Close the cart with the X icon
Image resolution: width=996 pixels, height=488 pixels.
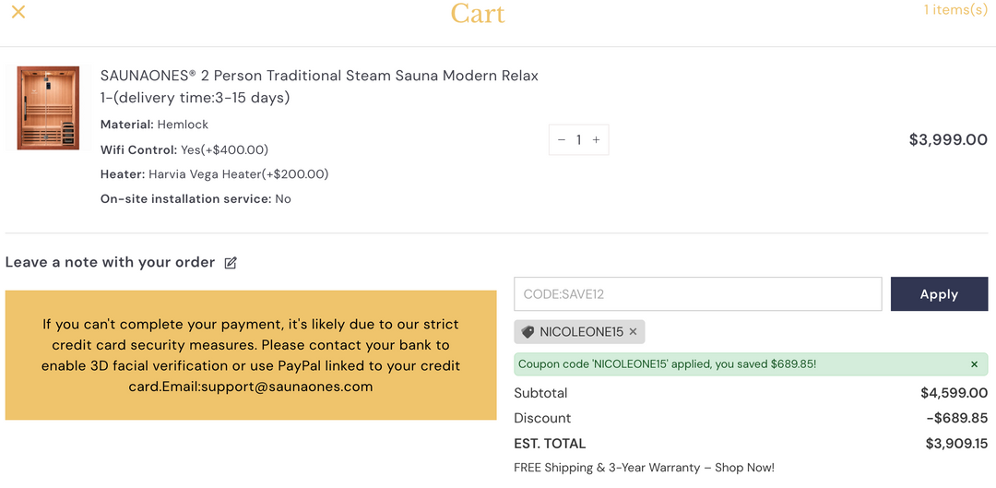pyautogui.click(x=18, y=11)
